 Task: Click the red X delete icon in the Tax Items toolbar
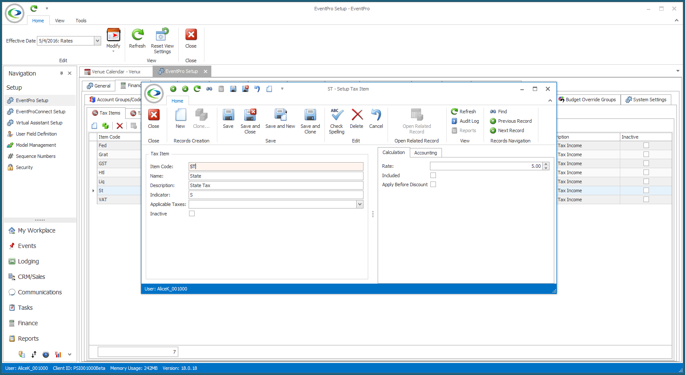(120, 126)
